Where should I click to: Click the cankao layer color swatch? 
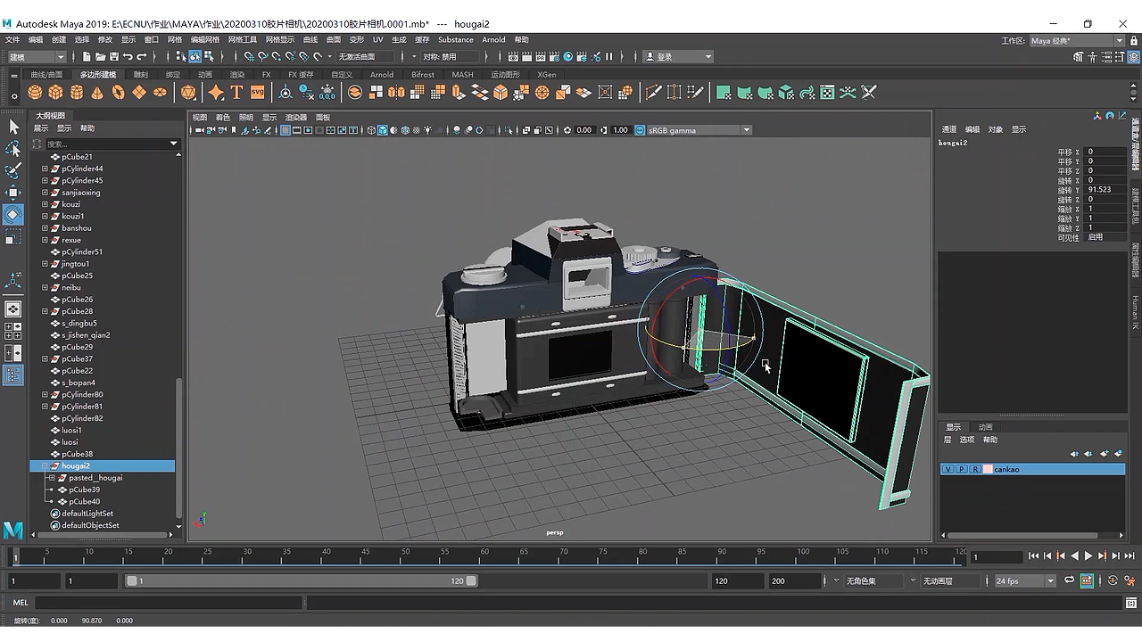988,469
